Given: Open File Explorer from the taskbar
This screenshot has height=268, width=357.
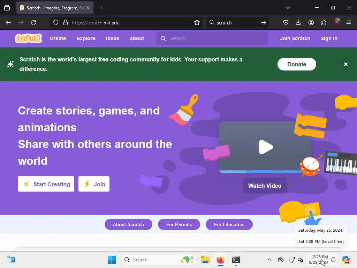Looking at the screenshot, I should (205, 260).
